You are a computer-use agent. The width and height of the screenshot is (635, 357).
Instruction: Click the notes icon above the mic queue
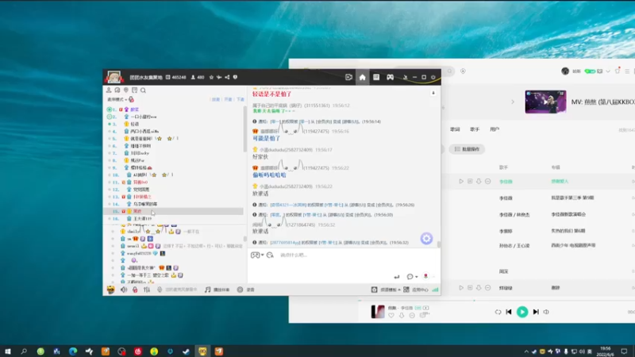pos(134,90)
